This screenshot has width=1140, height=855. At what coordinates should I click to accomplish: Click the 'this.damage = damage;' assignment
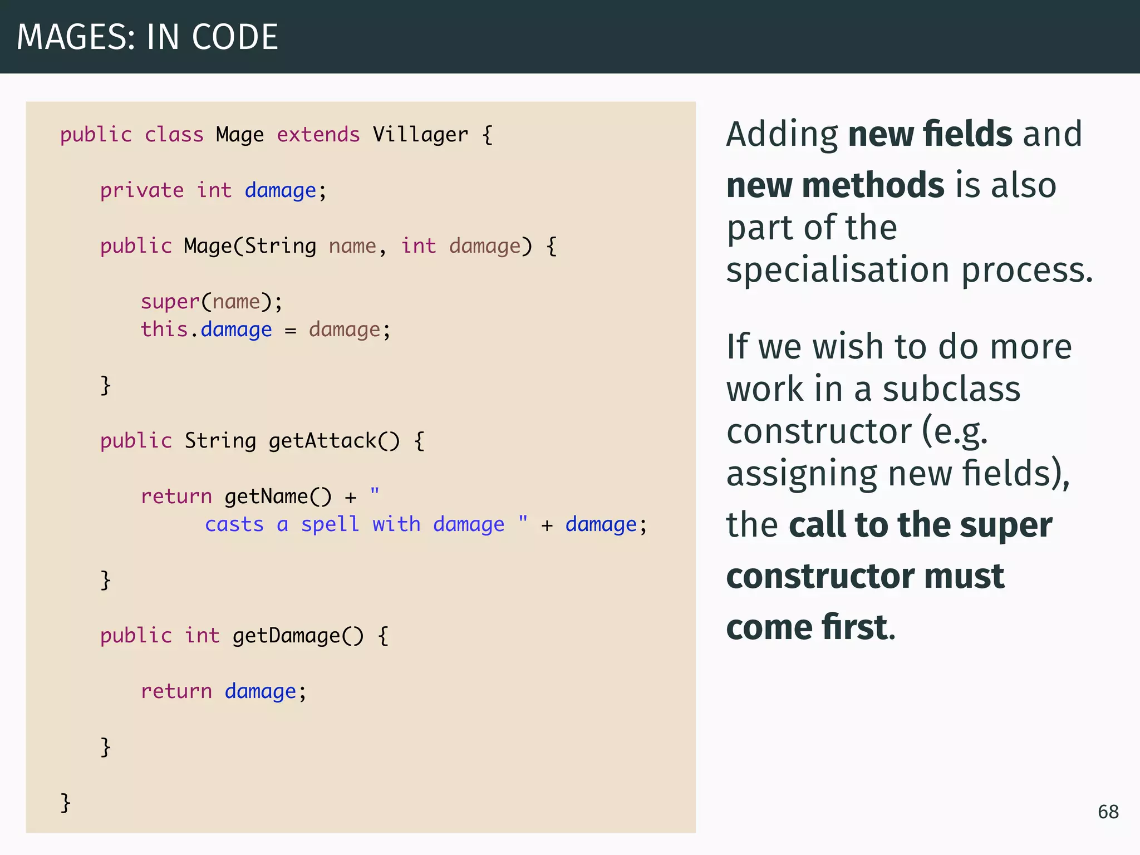266,330
